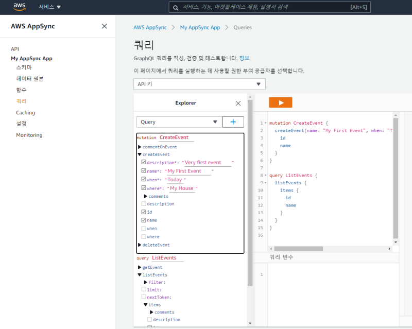Uncheck the when* argument checkbox

click(144, 179)
